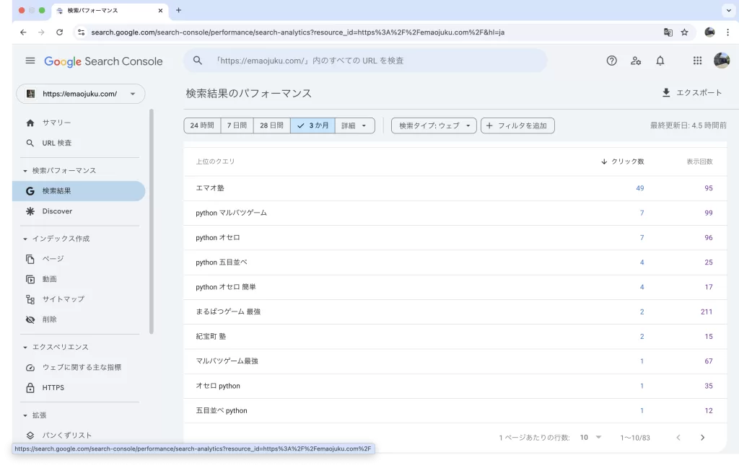Open a new browser tab
The height and width of the screenshot is (468, 739).
pos(179,10)
